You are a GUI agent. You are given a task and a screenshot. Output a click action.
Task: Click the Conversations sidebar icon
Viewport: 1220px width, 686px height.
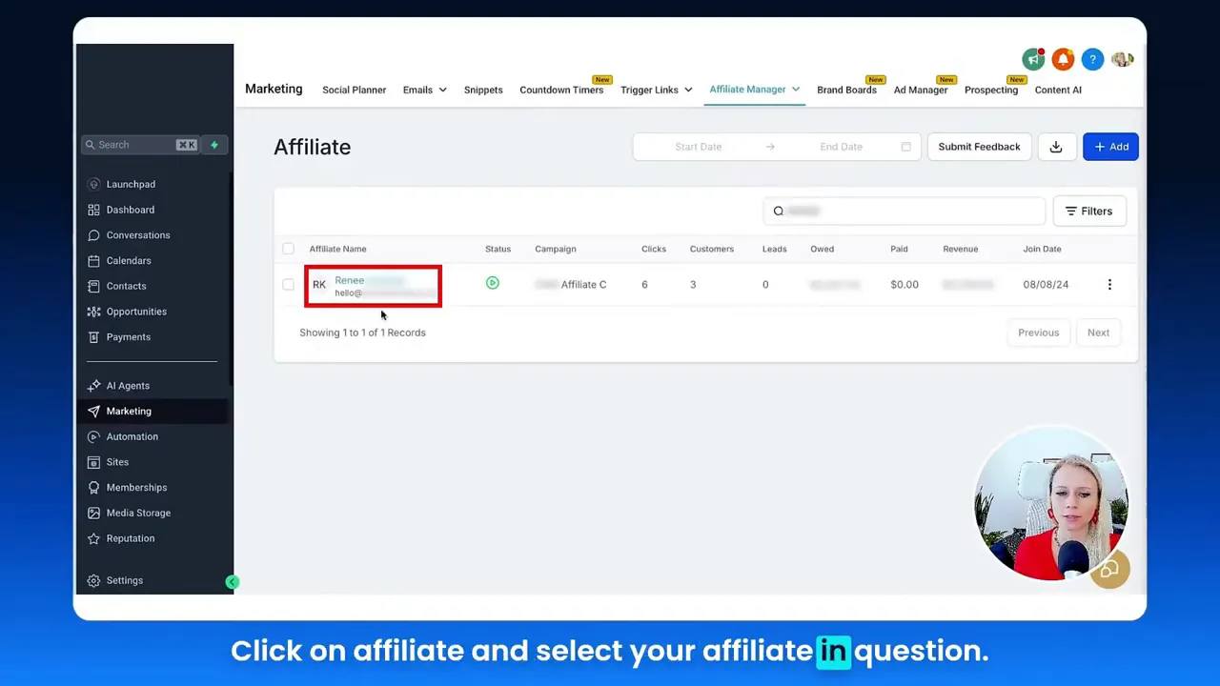[x=93, y=235]
